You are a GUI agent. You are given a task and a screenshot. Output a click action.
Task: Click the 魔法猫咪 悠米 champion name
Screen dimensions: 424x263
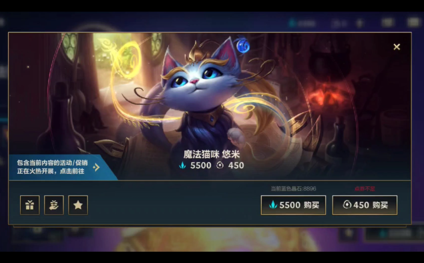(212, 154)
